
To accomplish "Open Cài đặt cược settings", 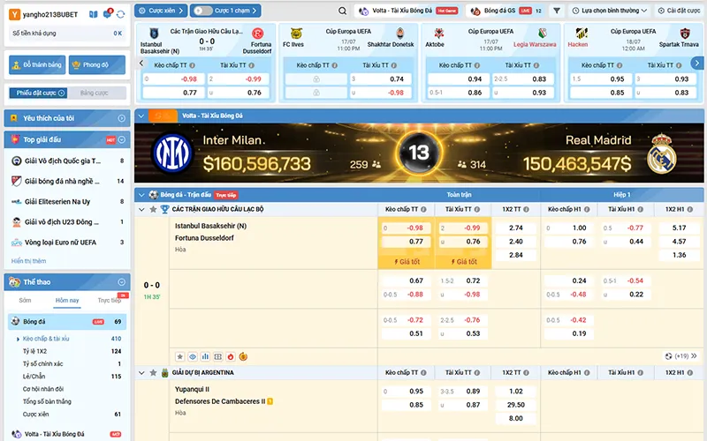I will pyautogui.click(x=680, y=11).
